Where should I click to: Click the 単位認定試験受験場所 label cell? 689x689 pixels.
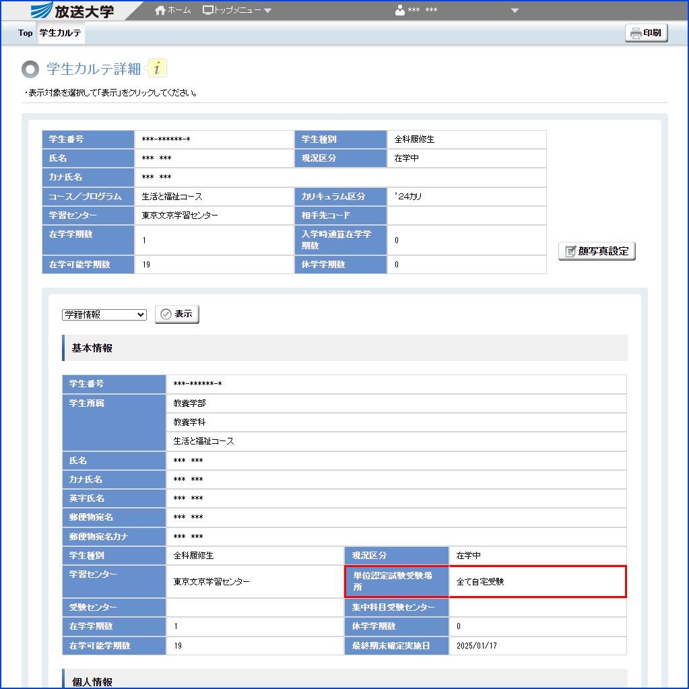coord(396,581)
